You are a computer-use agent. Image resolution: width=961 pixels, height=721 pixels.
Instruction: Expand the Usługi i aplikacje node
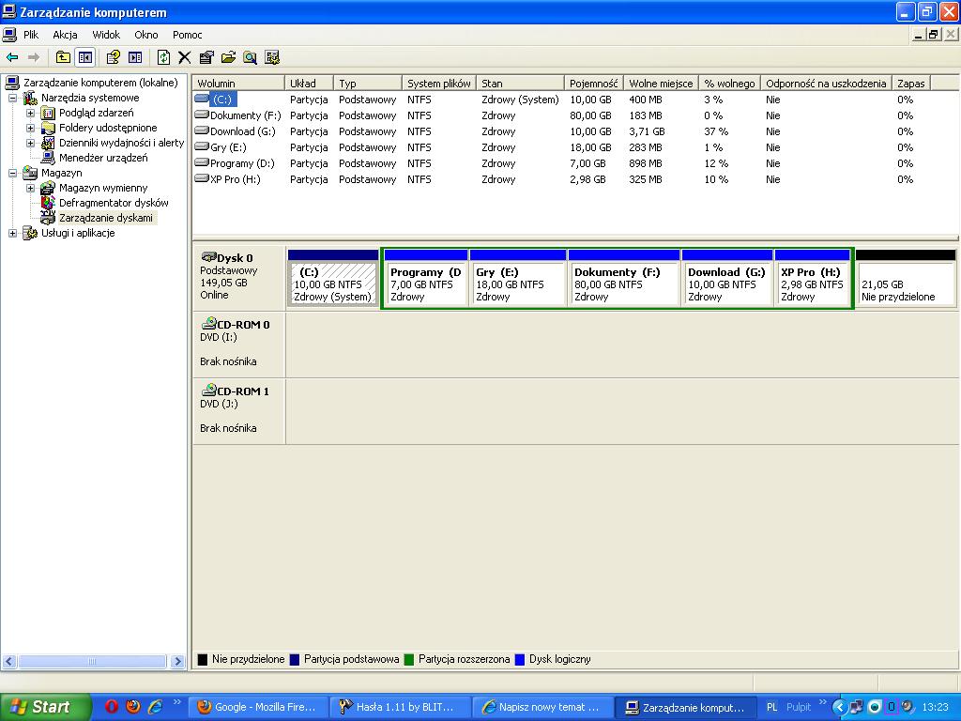[12, 233]
